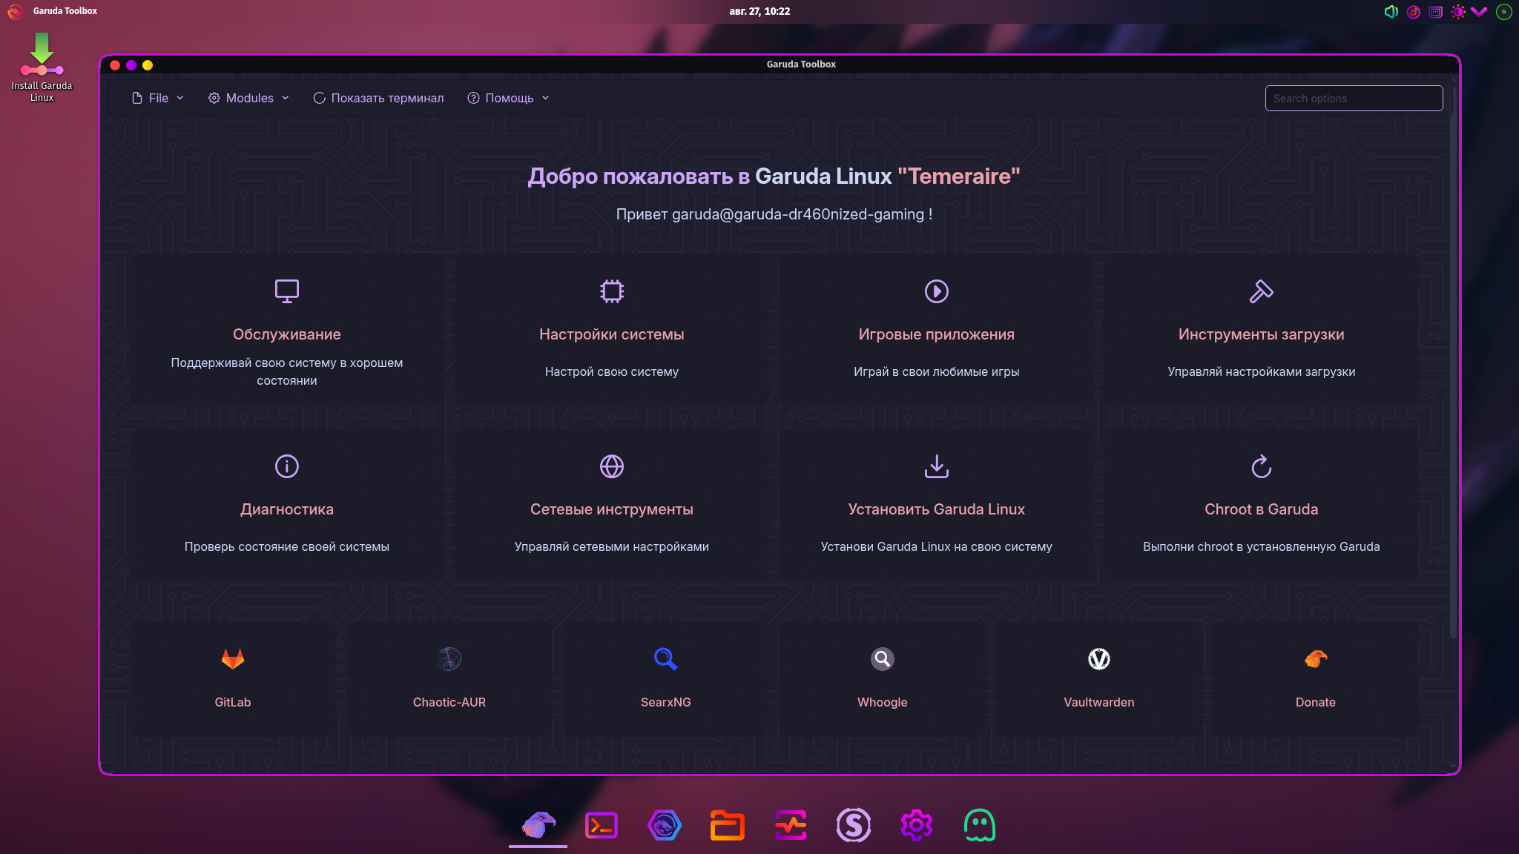Click the Инструменты загрузки hammer icon
1519x854 pixels.
1262,291
